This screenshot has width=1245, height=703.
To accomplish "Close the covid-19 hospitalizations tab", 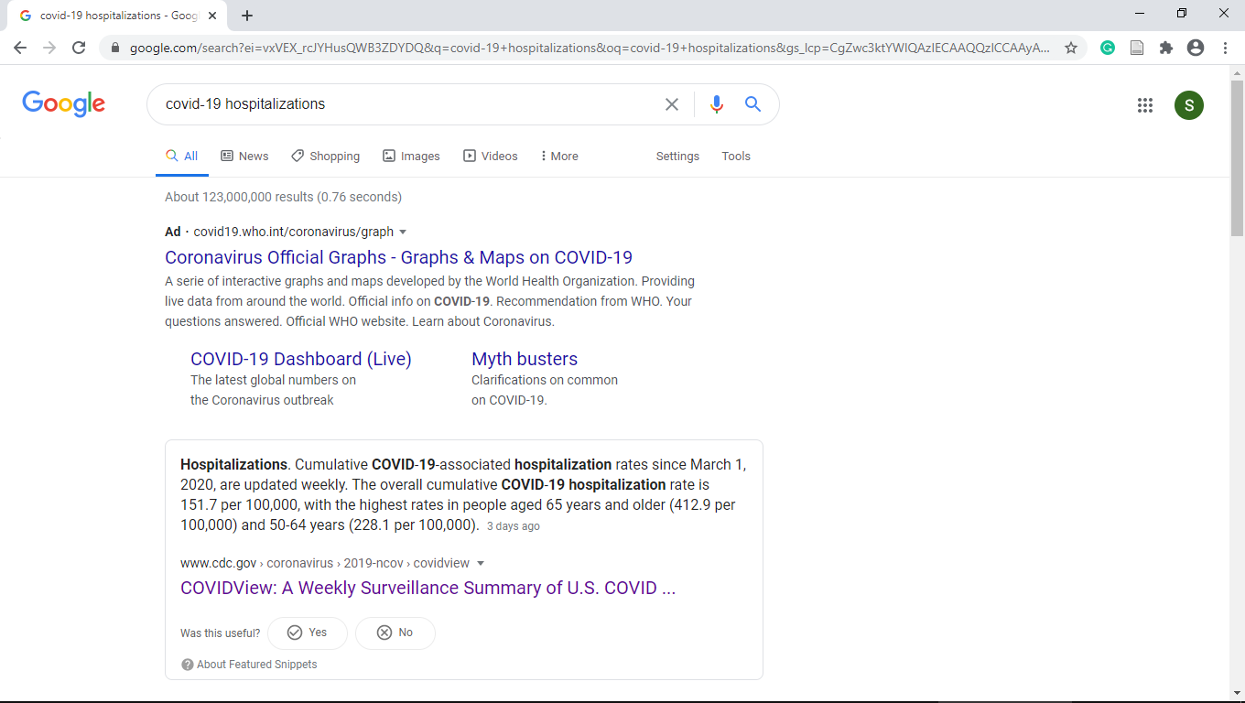I will click(212, 16).
